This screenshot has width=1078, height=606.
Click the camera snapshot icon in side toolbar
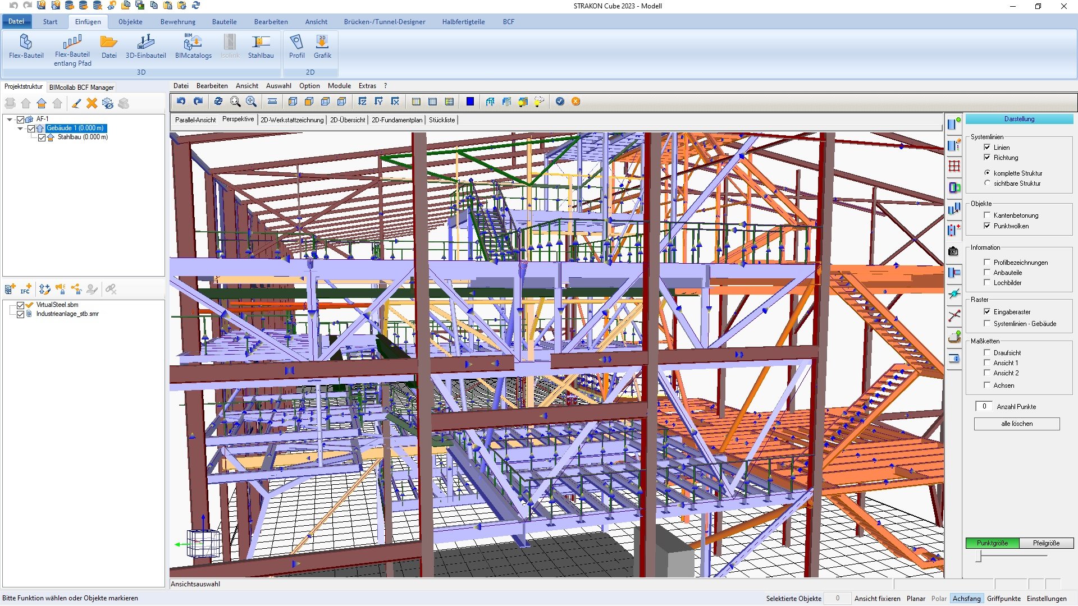pos(953,251)
